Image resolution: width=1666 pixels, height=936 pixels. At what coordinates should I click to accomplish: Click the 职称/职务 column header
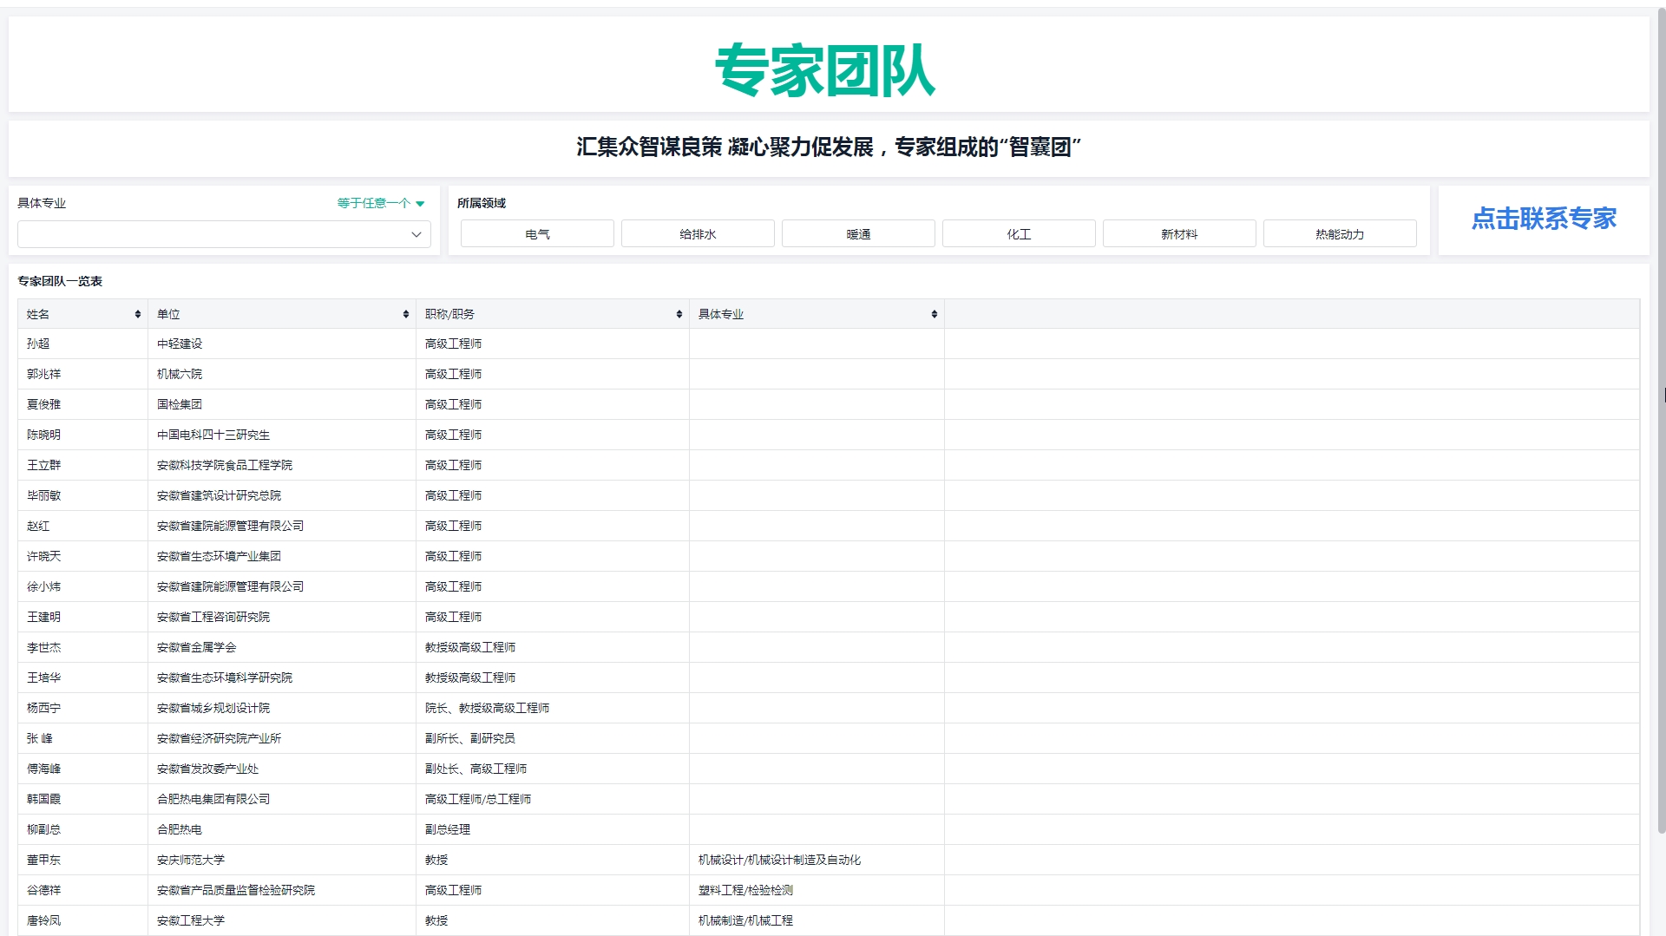[553, 314]
